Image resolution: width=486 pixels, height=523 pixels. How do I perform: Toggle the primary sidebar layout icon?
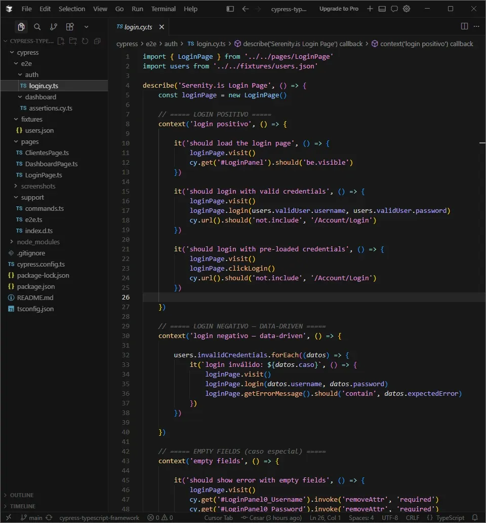click(x=230, y=9)
